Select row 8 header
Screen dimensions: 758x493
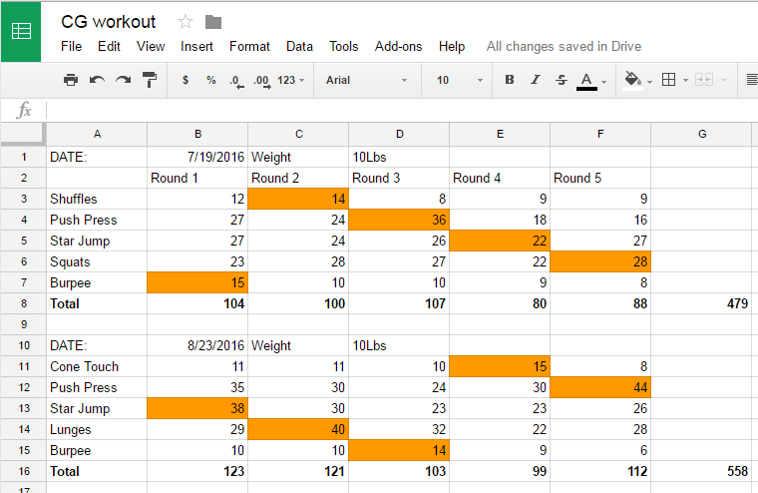pyautogui.click(x=23, y=303)
